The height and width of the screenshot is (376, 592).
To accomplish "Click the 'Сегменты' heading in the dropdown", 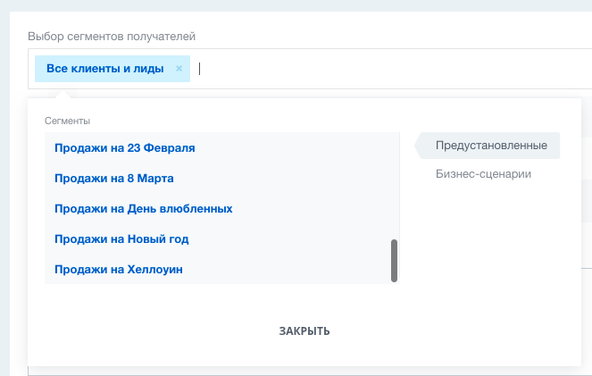I will click(67, 121).
